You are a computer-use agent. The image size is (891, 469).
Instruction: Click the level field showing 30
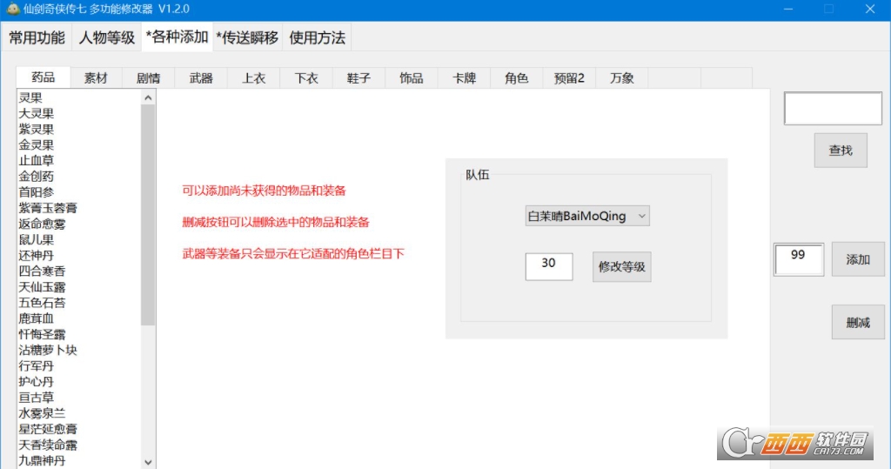click(x=549, y=266)
